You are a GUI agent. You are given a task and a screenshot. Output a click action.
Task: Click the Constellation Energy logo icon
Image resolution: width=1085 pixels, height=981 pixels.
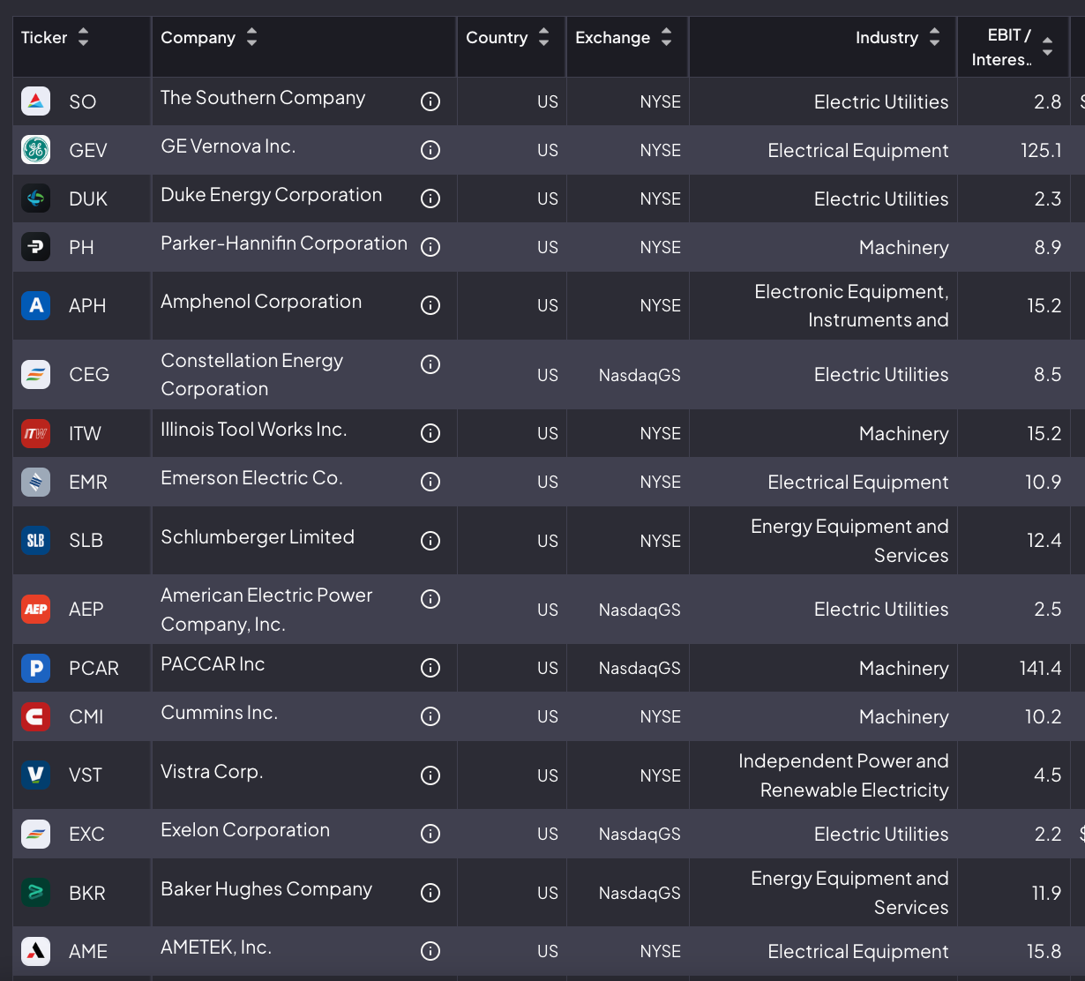[35, 374]
